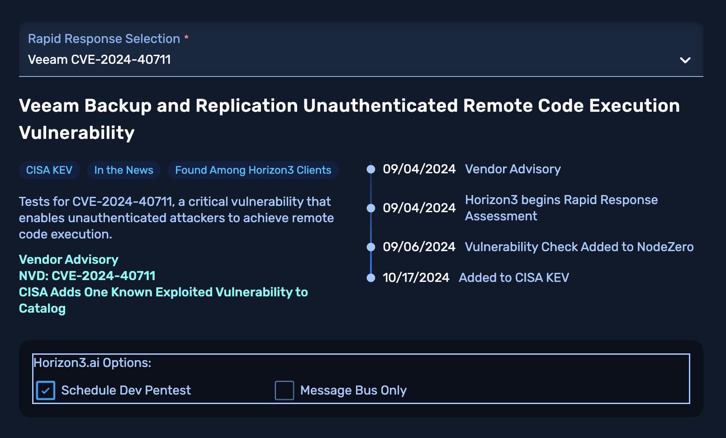Enable the Message Bus Only checkbox
This screenshot has width=726, height=438.
[x=285, y=390]
